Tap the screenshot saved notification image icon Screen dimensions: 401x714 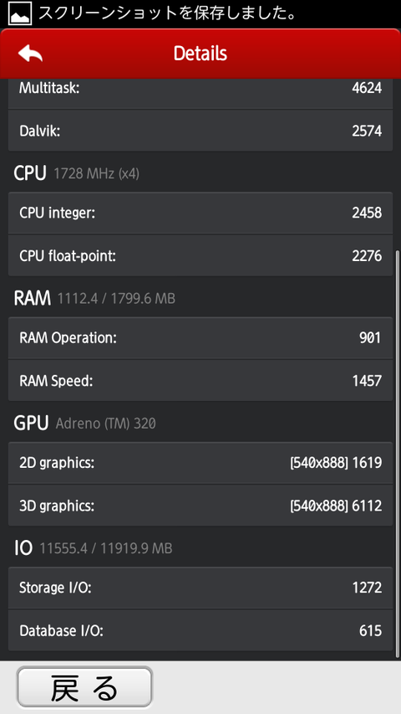tap(20, 13)
